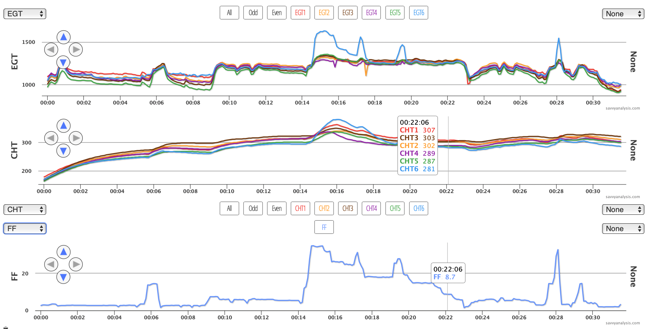Pan CHT chart up arrow
Screen dimensions: 651x329
click(x=63, y=126)
